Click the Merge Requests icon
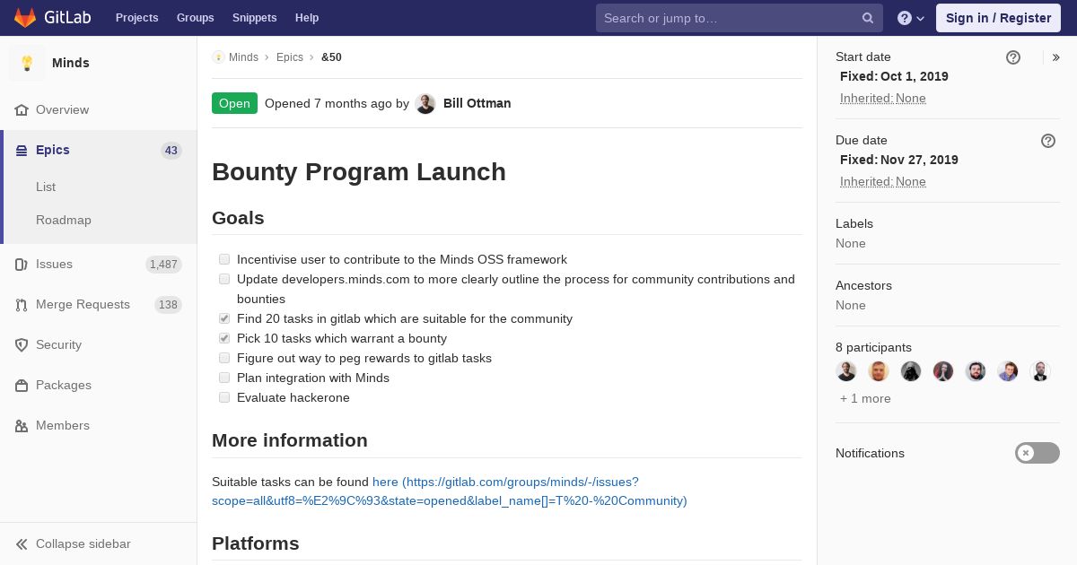The width and height of the screenshot is (1077, 565). pyautogui.click(x=22, y=305)
